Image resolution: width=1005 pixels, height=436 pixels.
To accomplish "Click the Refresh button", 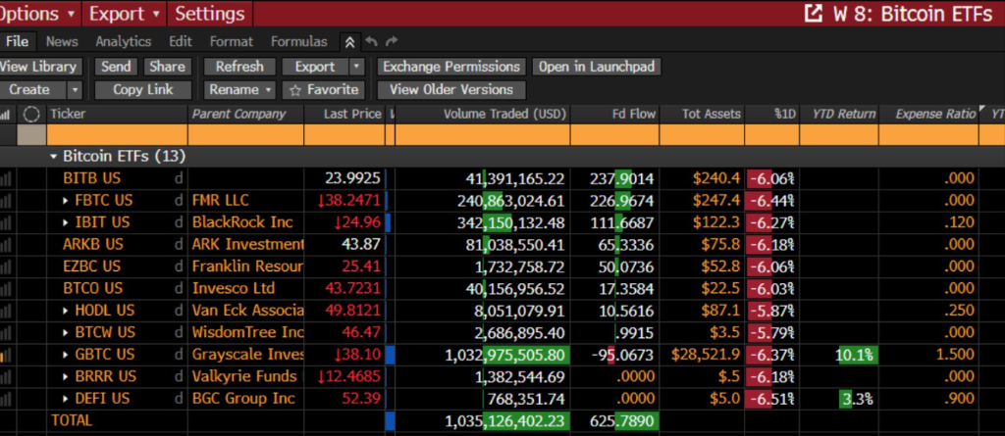I will pos(239,68).
